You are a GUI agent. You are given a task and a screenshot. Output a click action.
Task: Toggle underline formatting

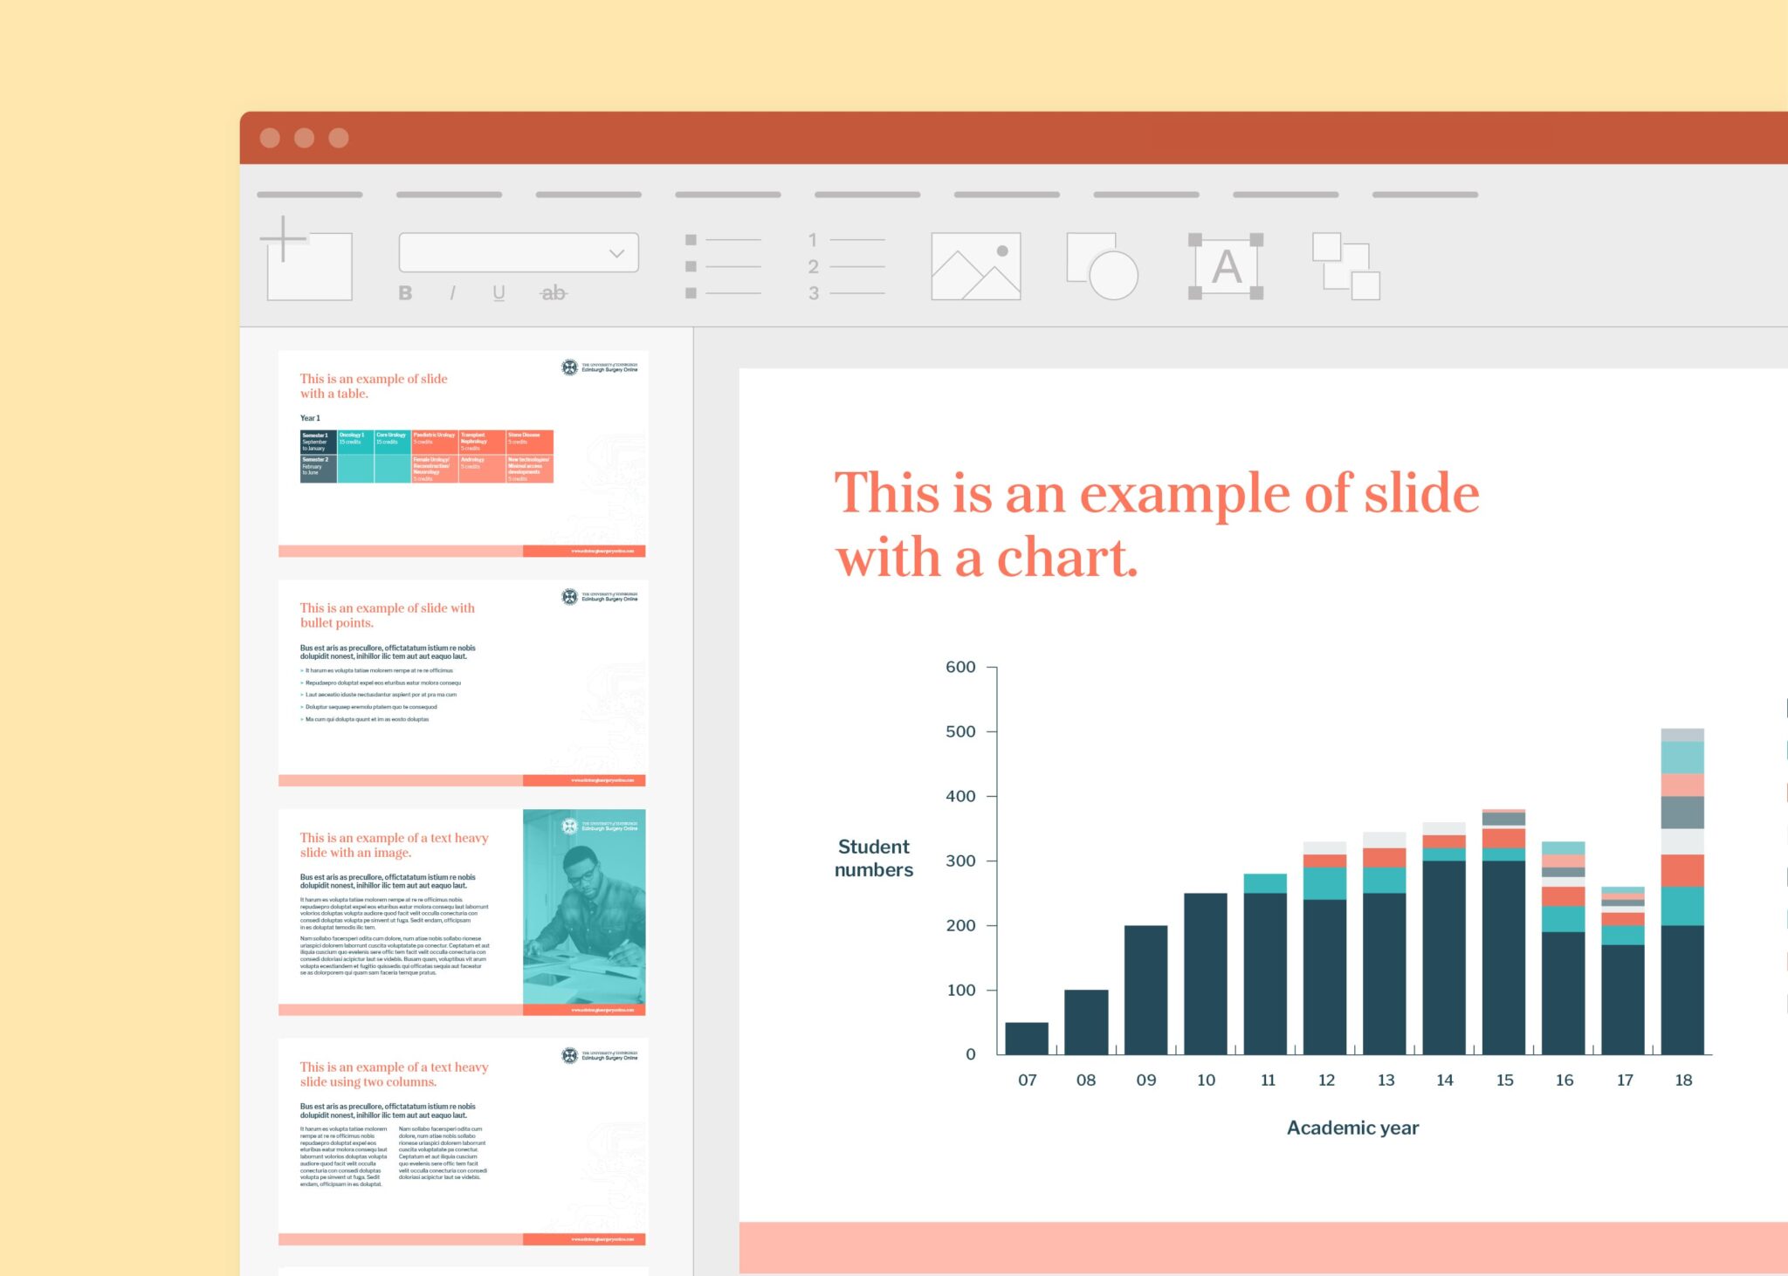498,293
